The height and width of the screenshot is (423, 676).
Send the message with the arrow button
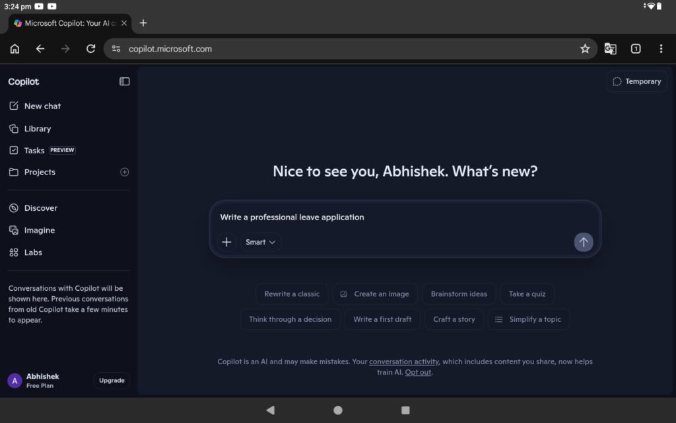(x=584, y=242)
